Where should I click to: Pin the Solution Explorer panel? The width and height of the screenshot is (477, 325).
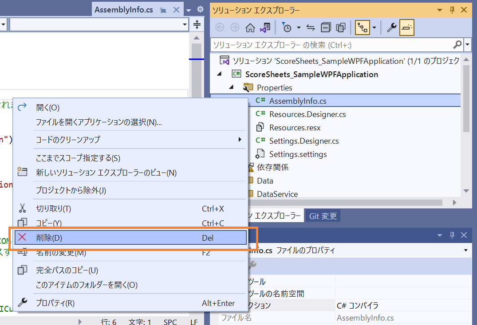pyautogui.click(x=452, y=10)
